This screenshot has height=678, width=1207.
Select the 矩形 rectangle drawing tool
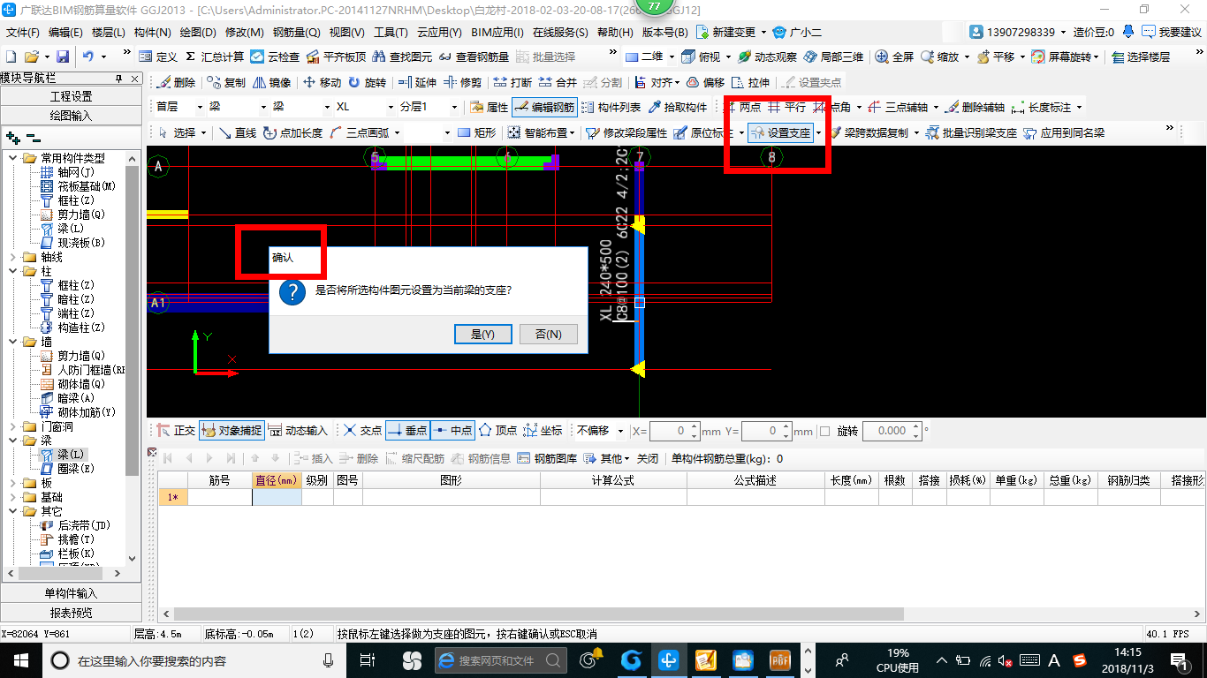[477, 133]
